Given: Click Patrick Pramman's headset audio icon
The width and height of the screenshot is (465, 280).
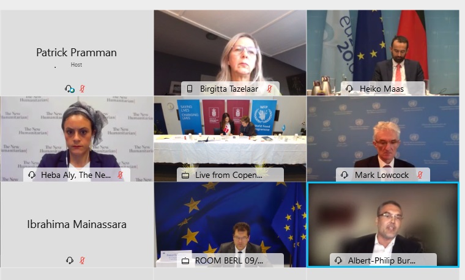Looking at the screenshot, I should point(70,89).
